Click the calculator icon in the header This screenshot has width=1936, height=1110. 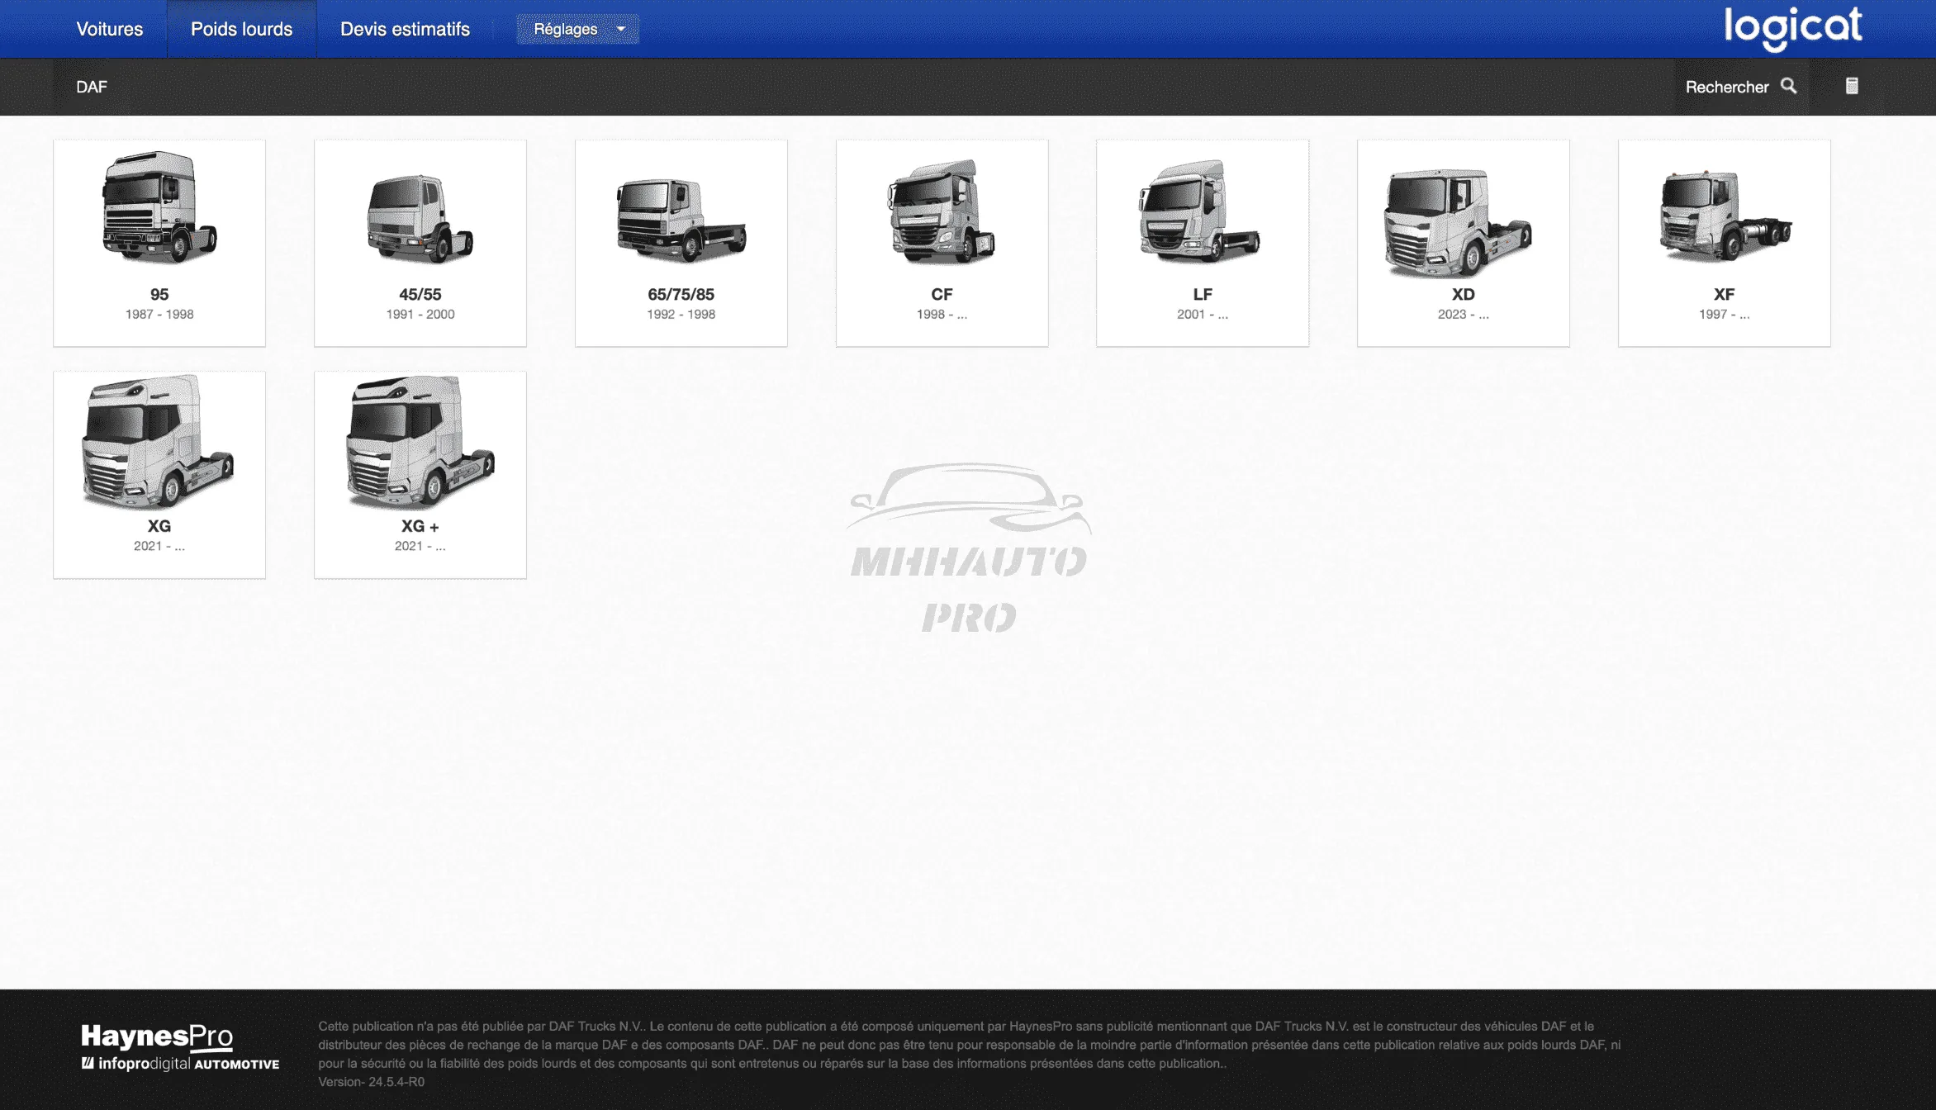point(1852,86)
